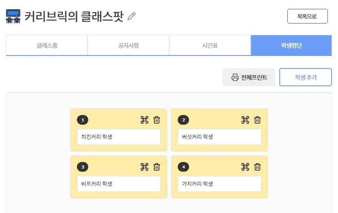Open QR code for 비프커리 학생

coord(145,167)
